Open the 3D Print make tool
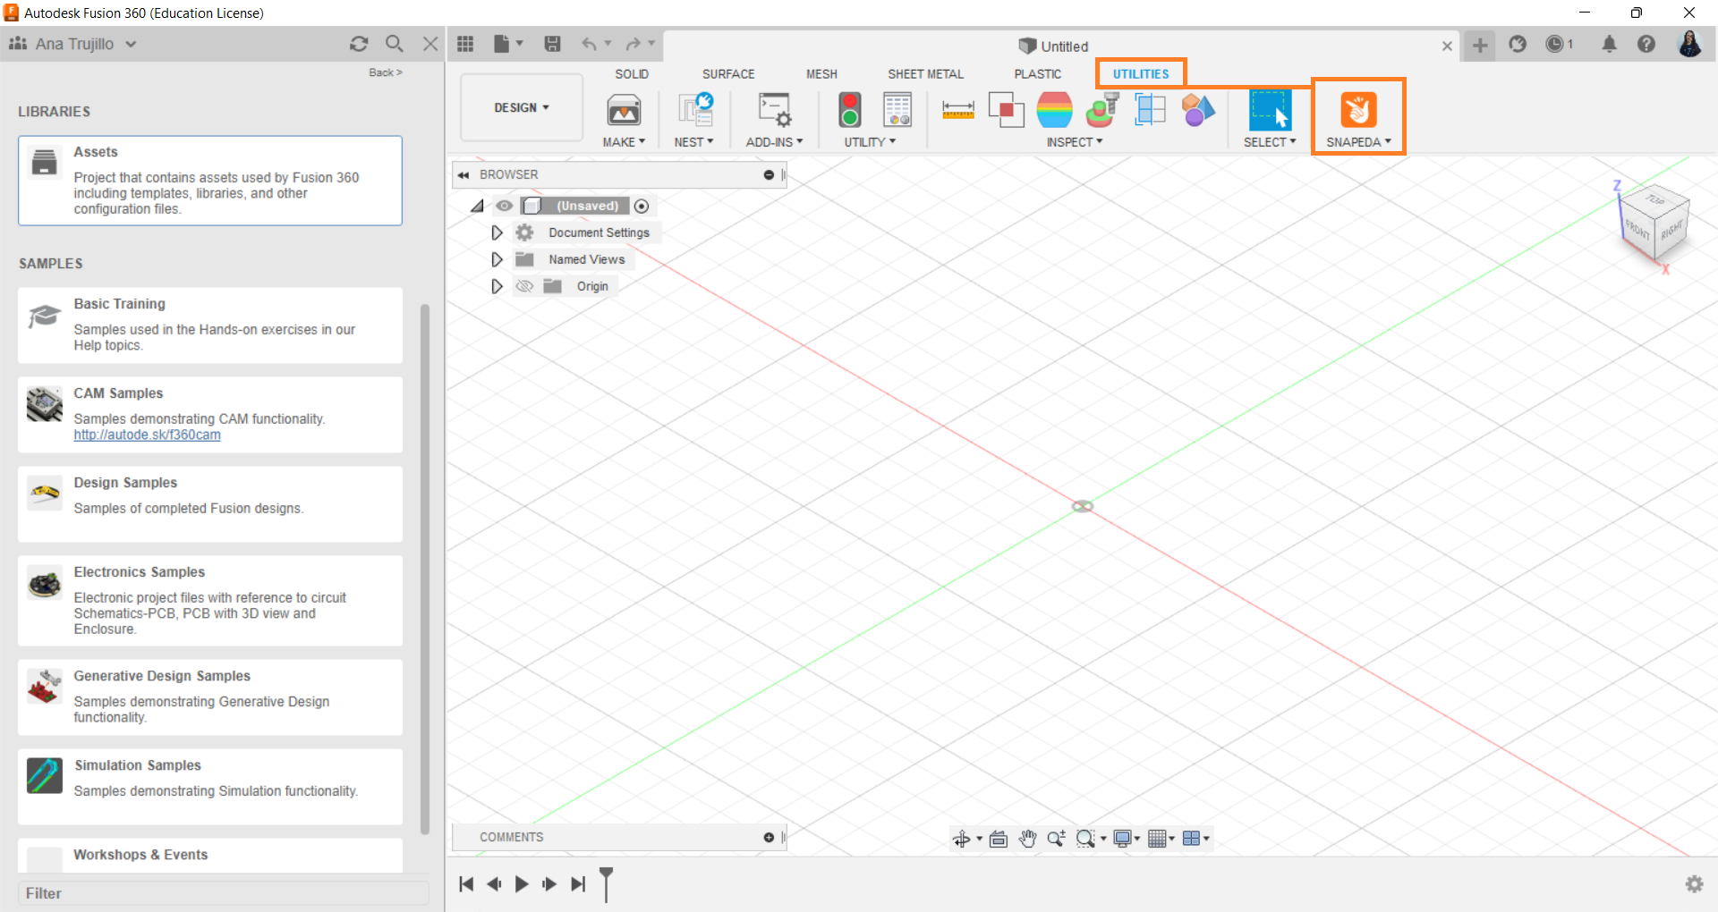 624,110
